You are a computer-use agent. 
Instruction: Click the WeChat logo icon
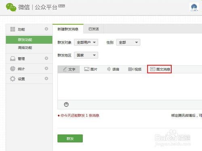point(11,7)
